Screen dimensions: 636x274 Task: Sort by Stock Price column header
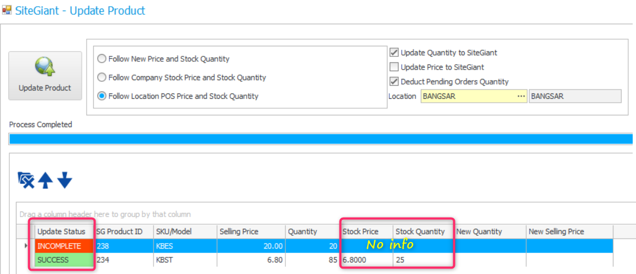(x=366, y=231)
